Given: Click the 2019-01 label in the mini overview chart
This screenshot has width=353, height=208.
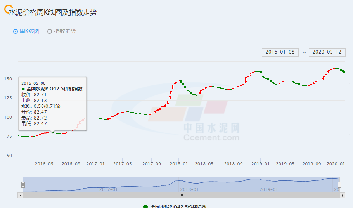Looking at the screenshot, I should click(x=269, y=189).
